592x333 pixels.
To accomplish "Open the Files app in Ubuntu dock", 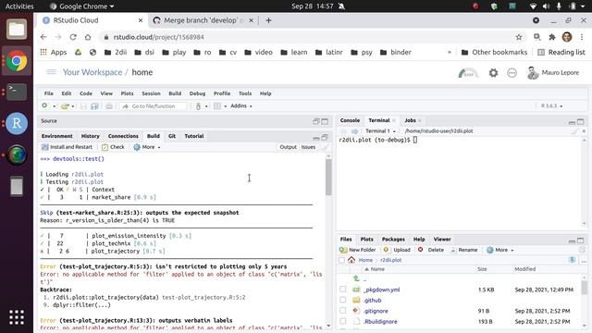I will click(17, 30).
